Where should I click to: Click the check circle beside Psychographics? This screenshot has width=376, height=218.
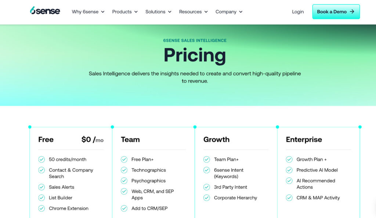124,181
